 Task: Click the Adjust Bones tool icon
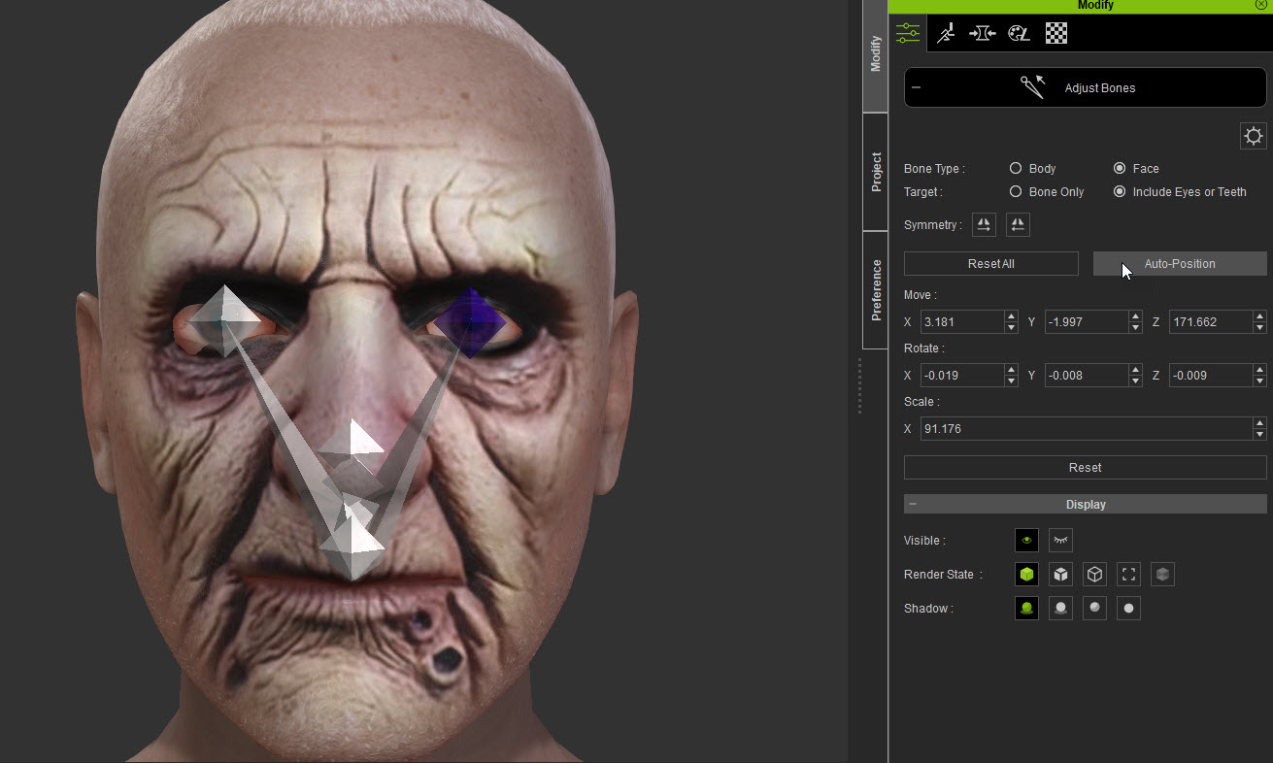coord(1032,87)
